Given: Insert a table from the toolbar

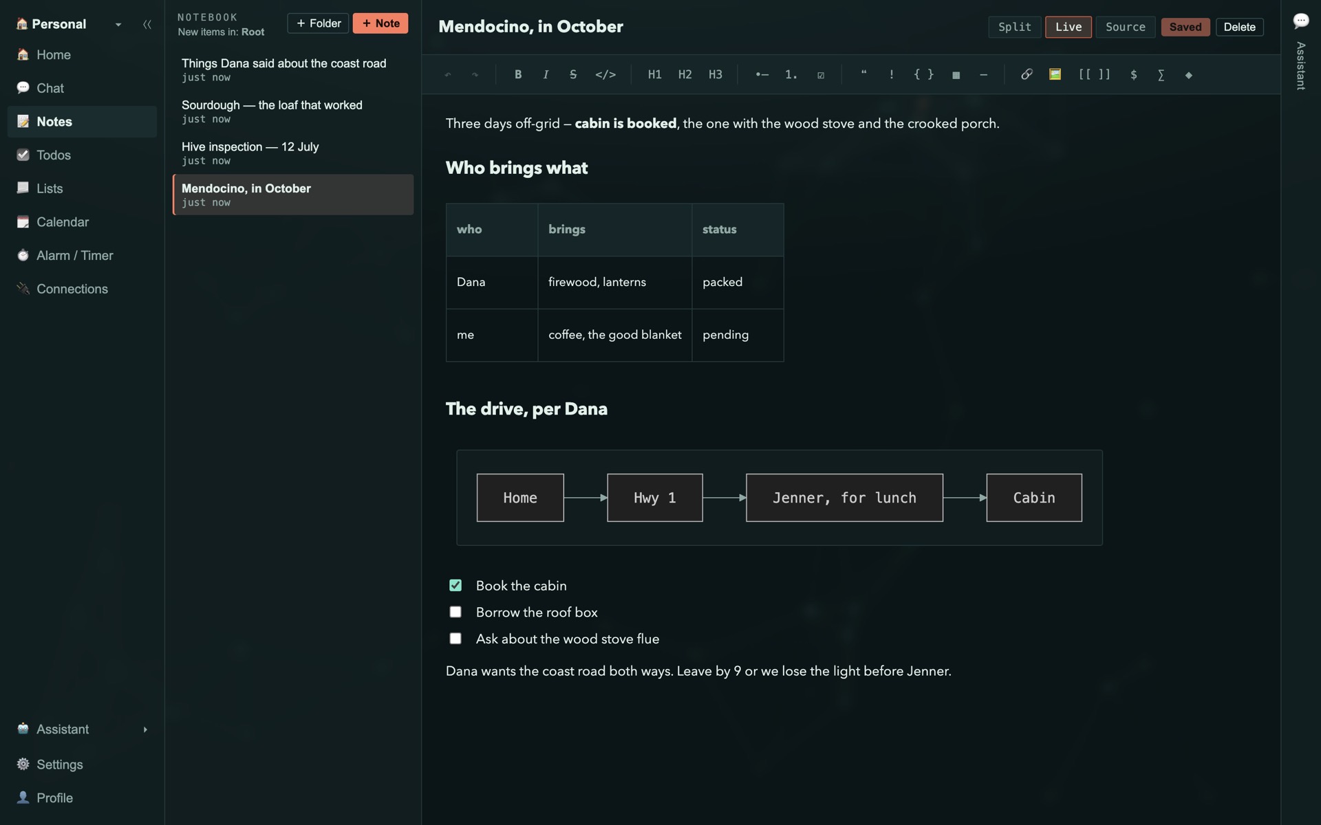Looking at the screenshot, I should (x=956, y=74).
